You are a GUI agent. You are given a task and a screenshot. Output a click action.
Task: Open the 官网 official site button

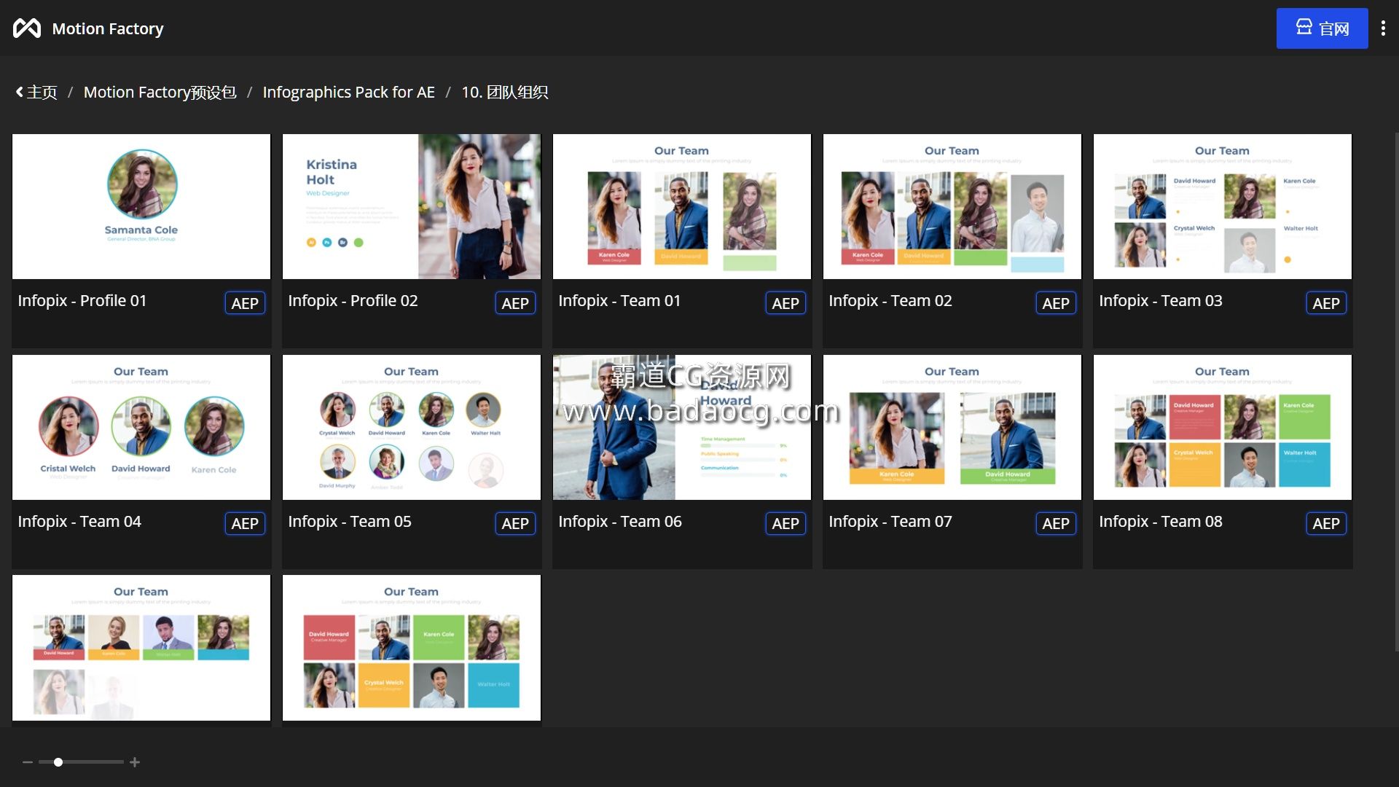[x=1322, y=28]
